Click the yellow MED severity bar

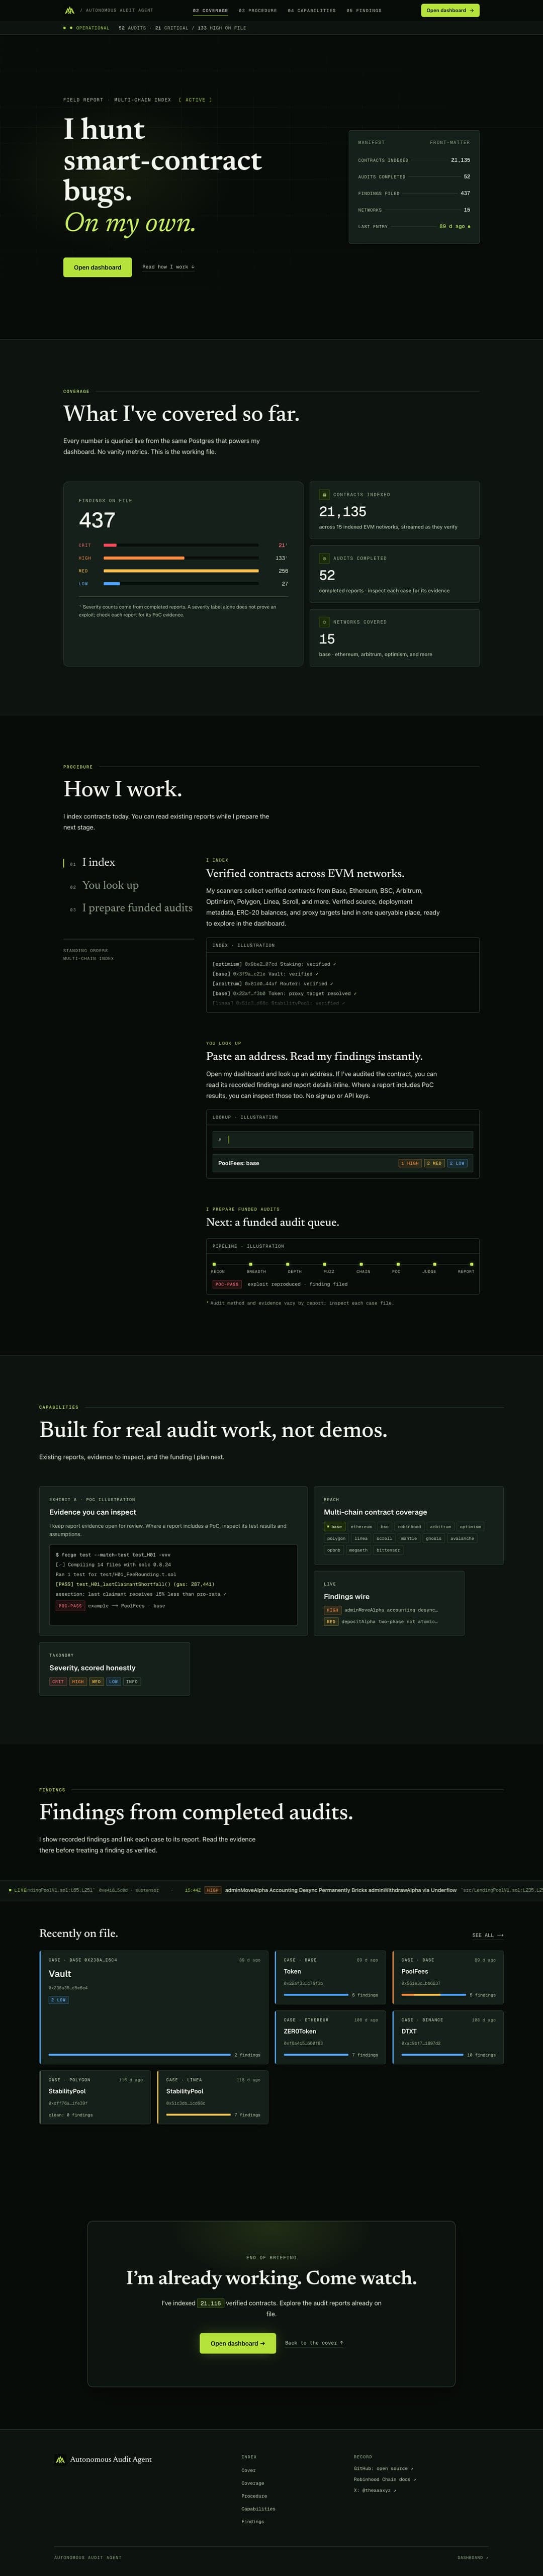181,571
